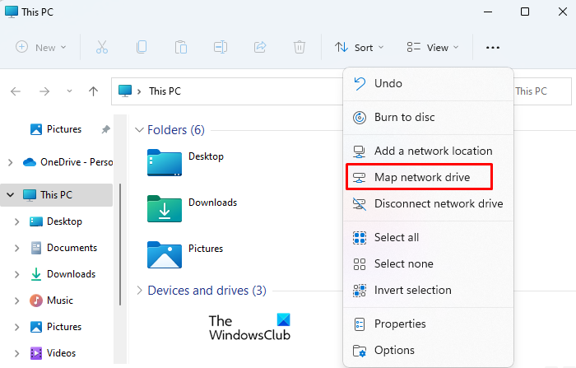Click the pin icon next to Pictures
The height and width of the screenshot is (368, 576).
tap(106, 129)
